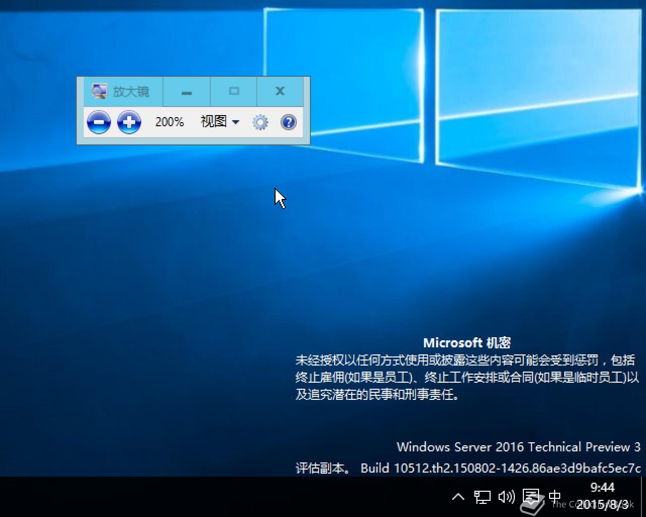Image resolution: width=646 pixels, height=517 pixels.
Task: Click the 200% zoom level text
Action: (x=170, y=122)
